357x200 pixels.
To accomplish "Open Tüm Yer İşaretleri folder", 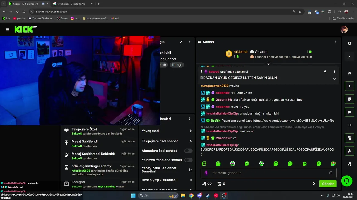I will pyautogui.click(x=344, y=19).
